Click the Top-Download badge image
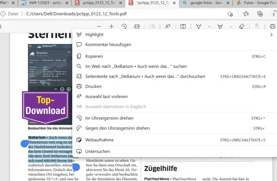Image resolution: width=277 pixels, height=181 pixels. [45, 106]
